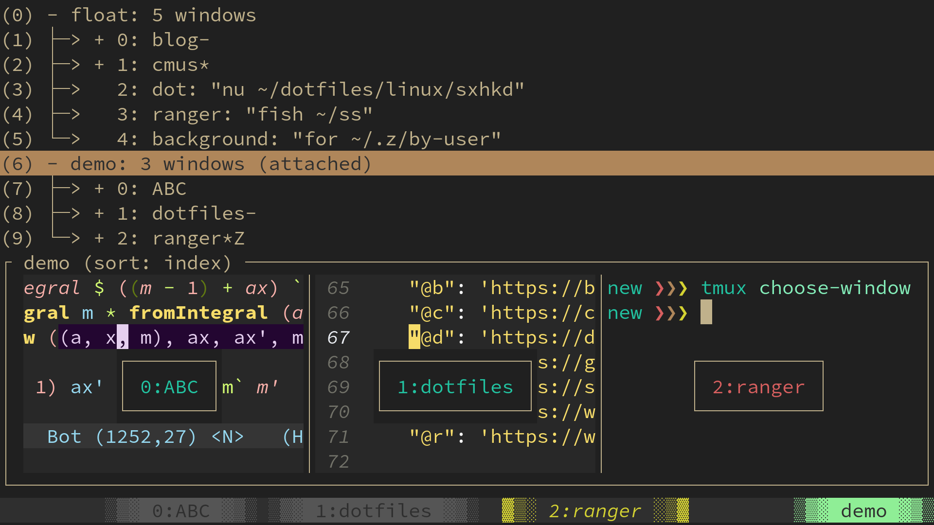Expand the plus sign beside 1: dotfiles-
Viewport: 934px width, 525px height.
coord(99,213)
